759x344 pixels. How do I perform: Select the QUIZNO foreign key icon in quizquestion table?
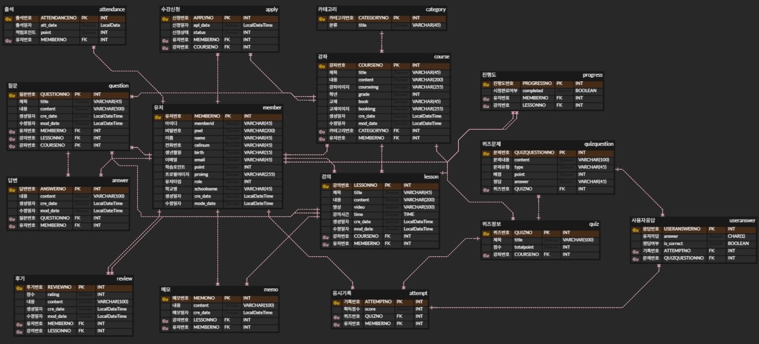pyautogui.click(x=486, y=189)
